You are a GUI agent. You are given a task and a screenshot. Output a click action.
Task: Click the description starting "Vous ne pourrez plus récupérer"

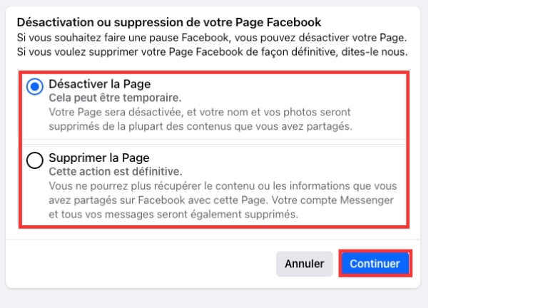221,187
